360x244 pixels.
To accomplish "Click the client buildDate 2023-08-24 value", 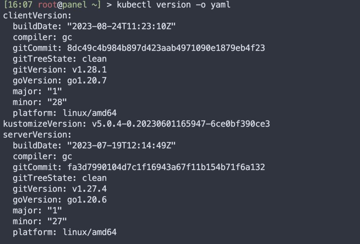I will (121, 26).
